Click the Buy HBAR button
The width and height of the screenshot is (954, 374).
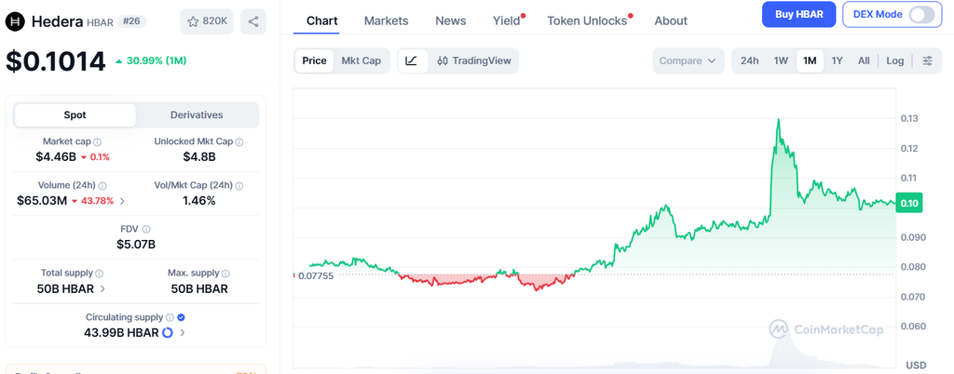799,15
